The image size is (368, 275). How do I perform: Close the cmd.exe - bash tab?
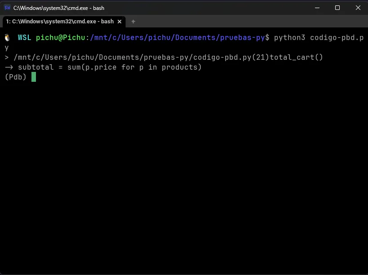point(119,21)
